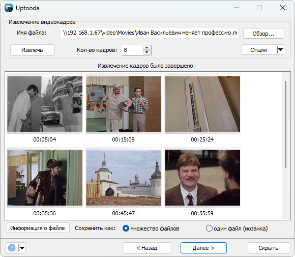The image size is (295, 257).
Task: Open the help button dropdown arrow
Action: click(22, 248)
